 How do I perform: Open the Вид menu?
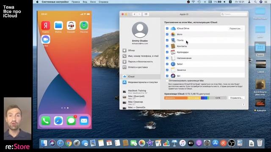(85, 2)
